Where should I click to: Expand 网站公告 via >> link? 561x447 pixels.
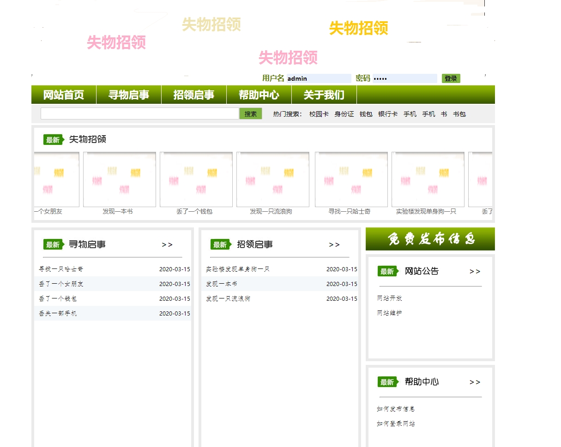pyautogui.click(x=475, y=272)
